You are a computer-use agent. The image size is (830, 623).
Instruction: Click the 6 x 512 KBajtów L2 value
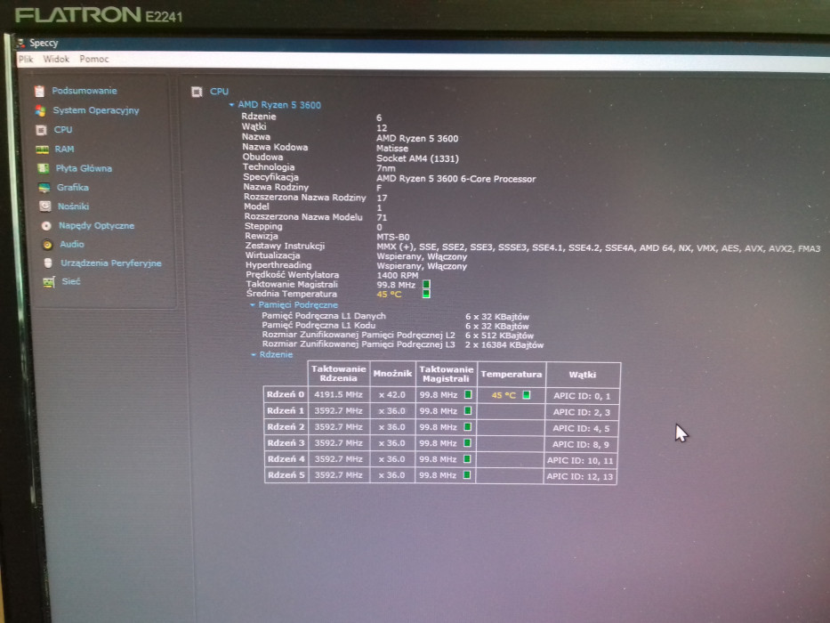pyautogui.click(x=500, y=336)
